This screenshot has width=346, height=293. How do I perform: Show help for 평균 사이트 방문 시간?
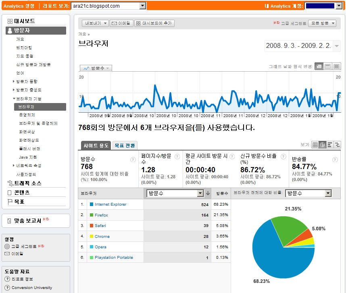tap(232, 157)
